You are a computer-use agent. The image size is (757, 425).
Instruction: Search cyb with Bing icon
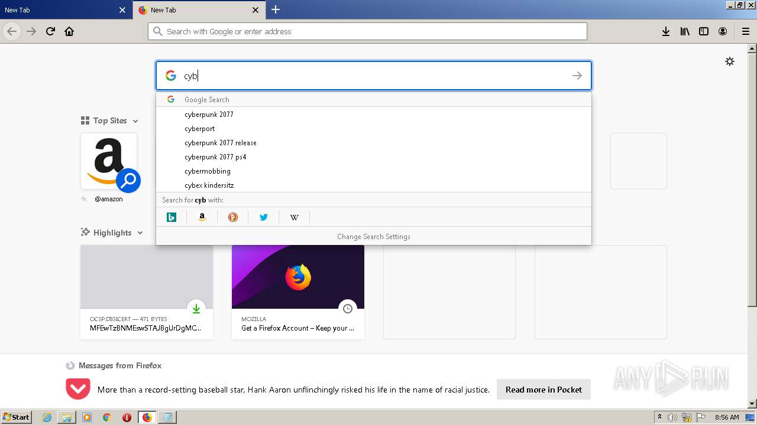172,217
